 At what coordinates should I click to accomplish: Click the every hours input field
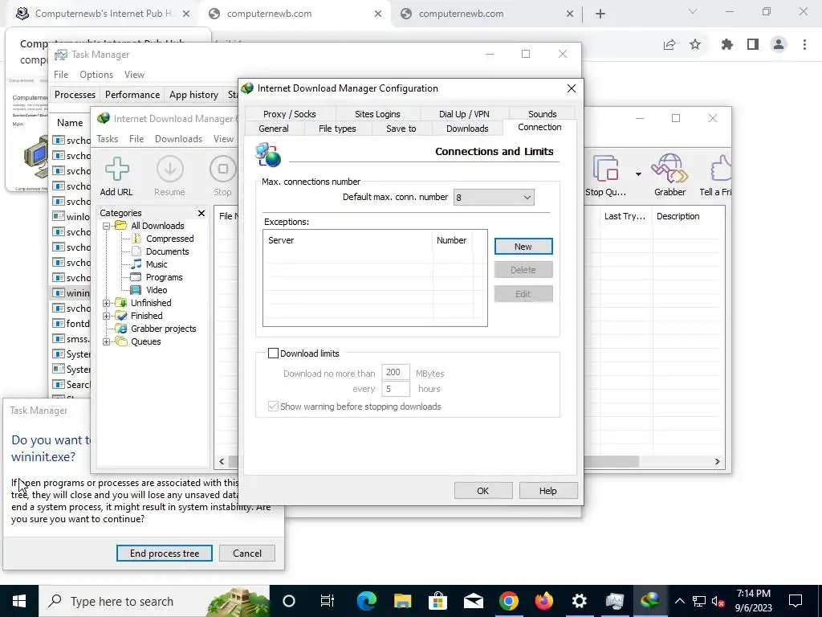(395, 389)
